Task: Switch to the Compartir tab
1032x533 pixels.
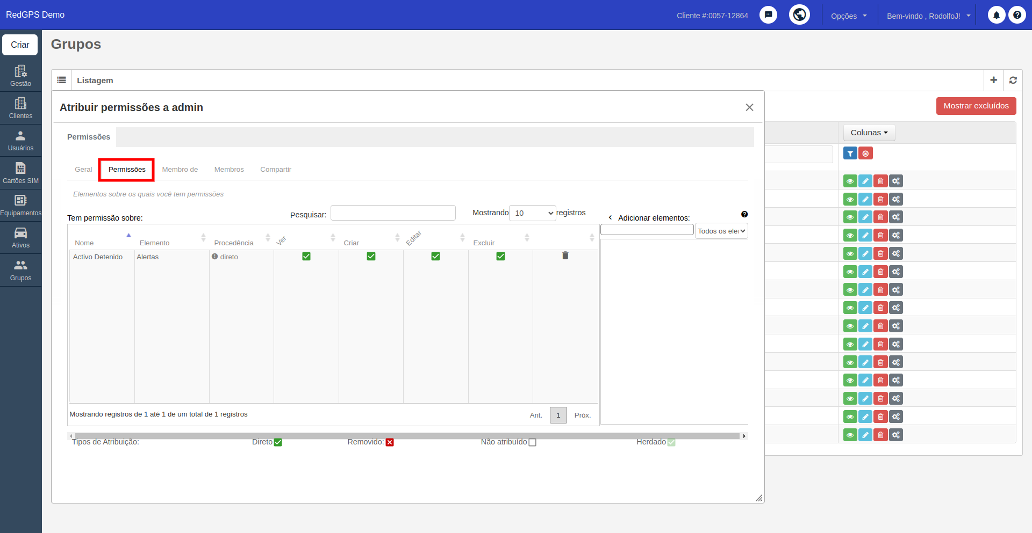Action: (276, 170)
